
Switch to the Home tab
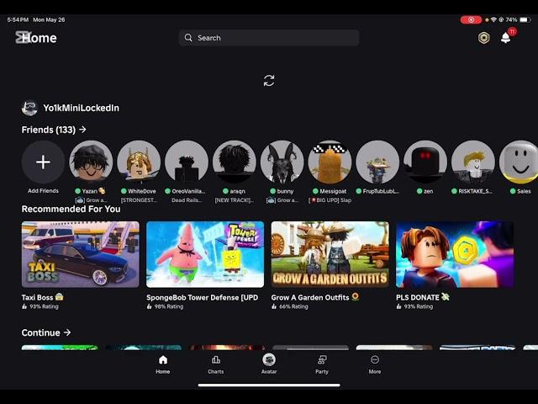pos(163,364)
